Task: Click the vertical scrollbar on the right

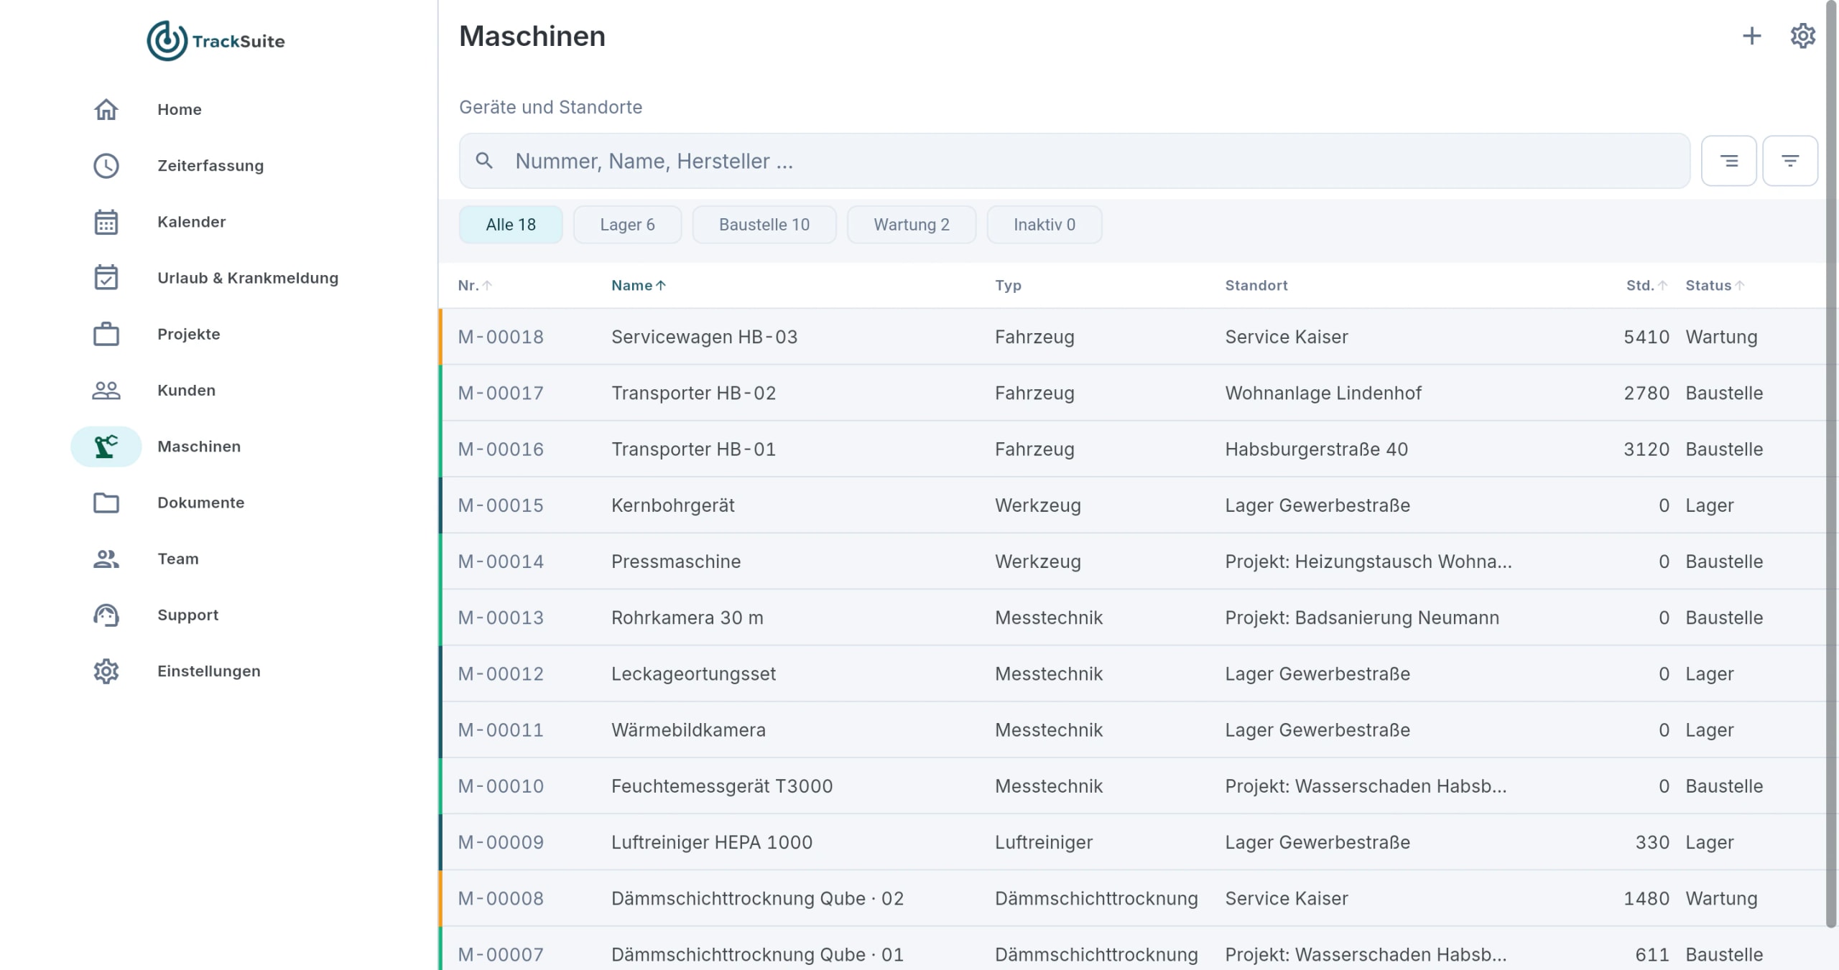Action: (x=1831, y=464)
